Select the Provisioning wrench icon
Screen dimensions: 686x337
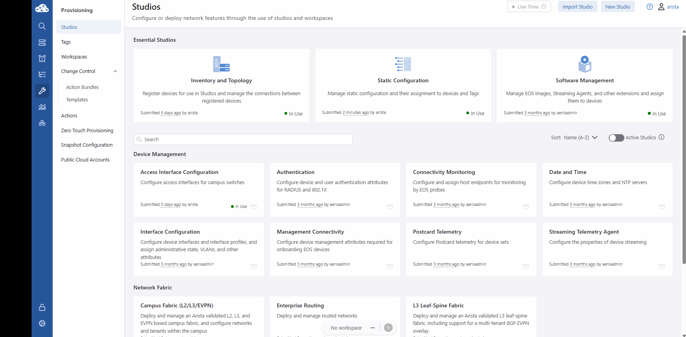coord(42,91)
